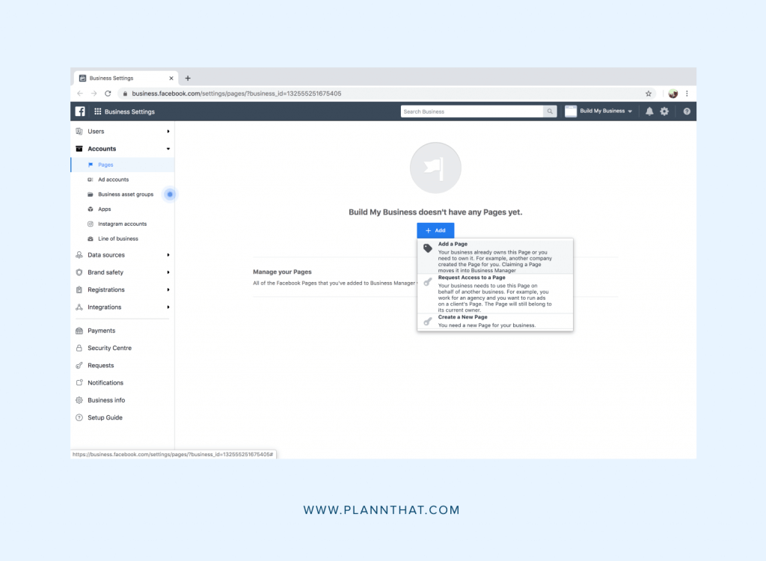Click the Ad accounts icon
The width and height of the screenshot is (766, 561).
tap(91, 180)
